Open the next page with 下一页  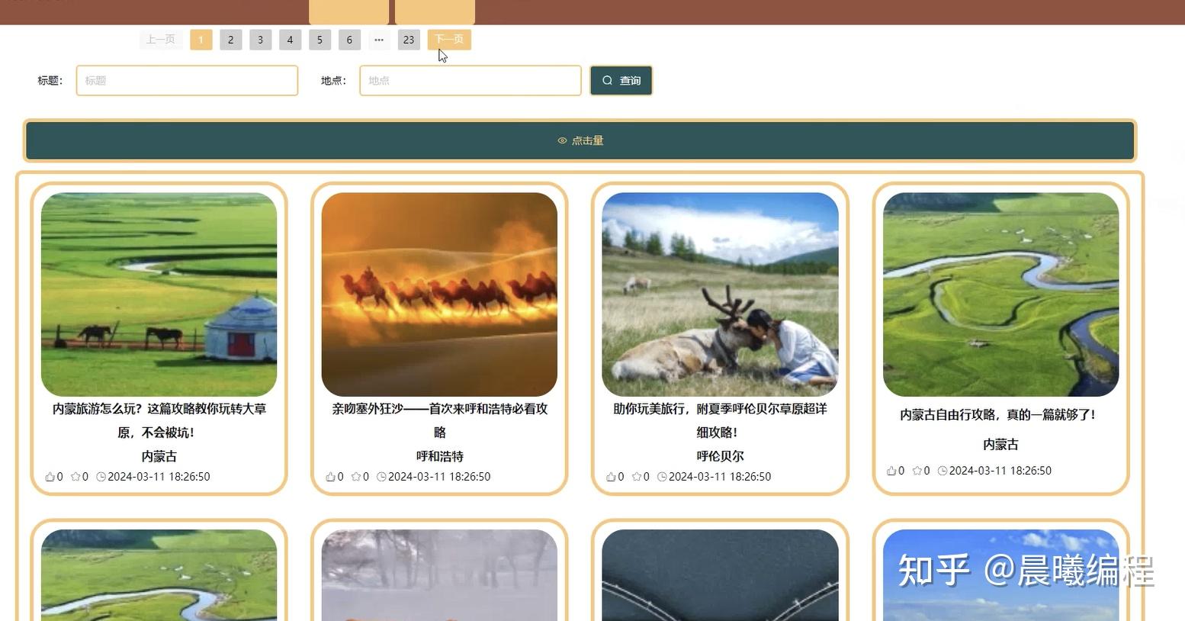[x=448, y=39]
